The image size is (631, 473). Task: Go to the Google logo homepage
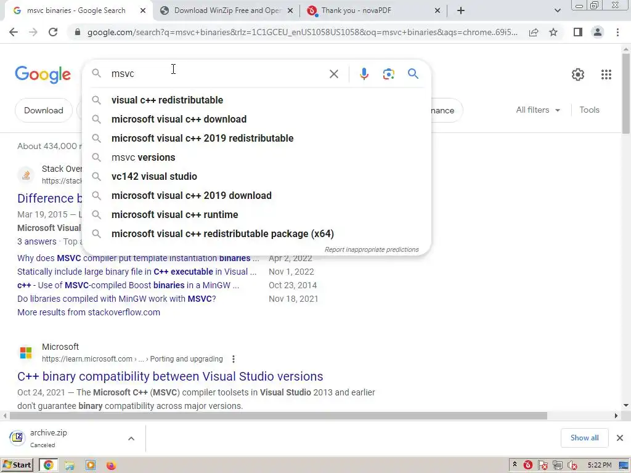43,75
